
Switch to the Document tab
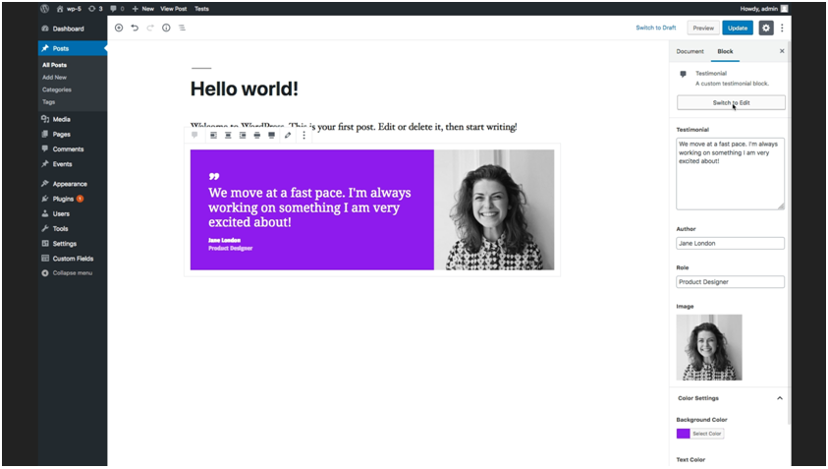[x=690, y=51]
